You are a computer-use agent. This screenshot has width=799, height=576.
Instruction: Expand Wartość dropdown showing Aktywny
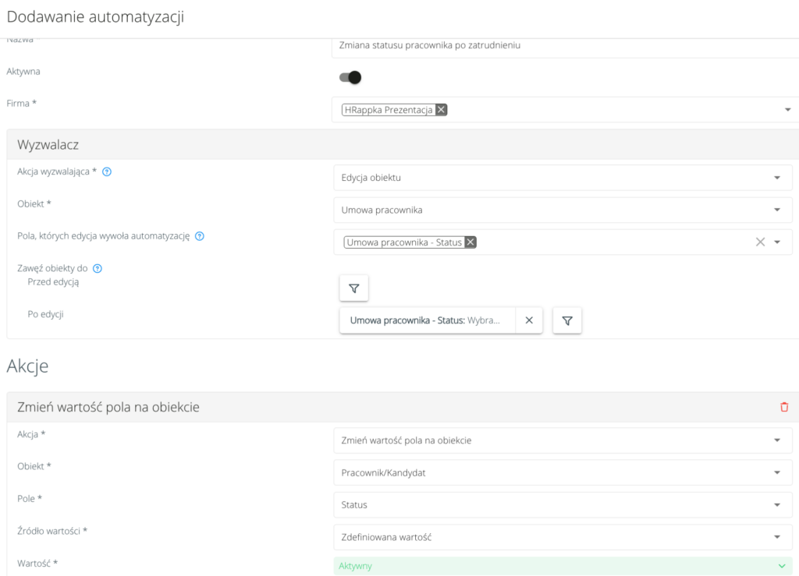coord(782,566)
